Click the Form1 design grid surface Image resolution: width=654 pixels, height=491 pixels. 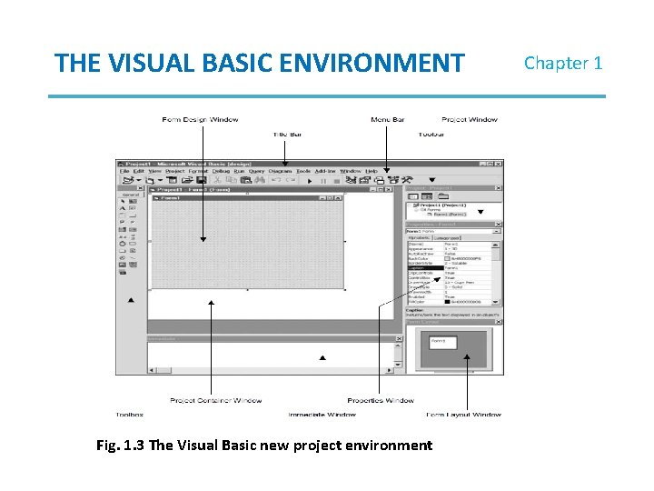tap(248, 245)
